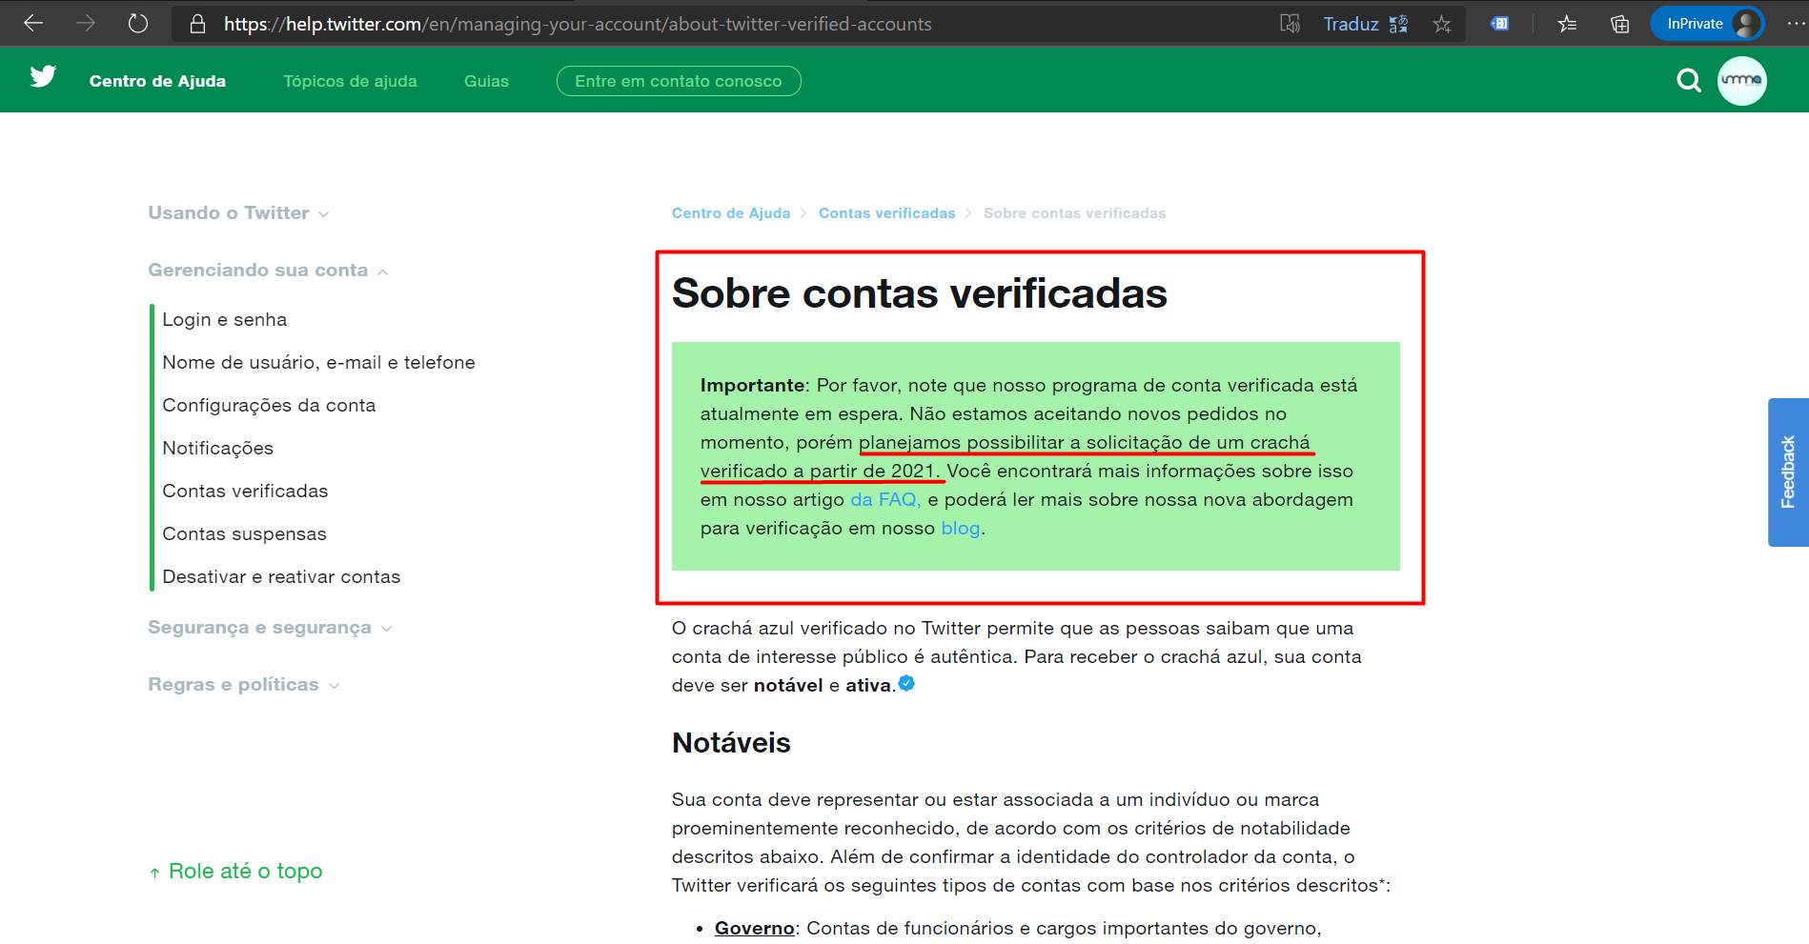The image size is (1809, 944).
Task: Click the browser extension icon next to favorites
Action: pyautogui.click(x=1499, y=23)
